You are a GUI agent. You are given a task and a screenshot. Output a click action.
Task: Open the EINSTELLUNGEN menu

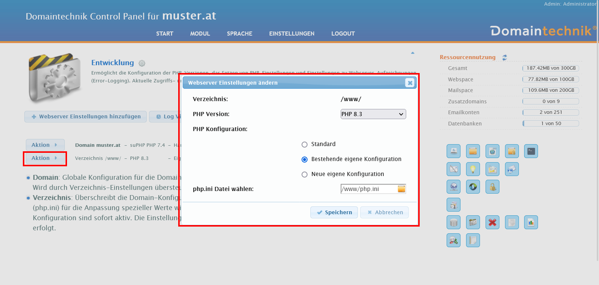pyautogui.click(x=292, y=34)
